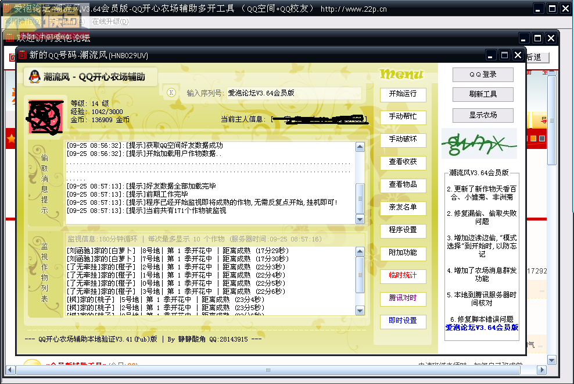Open 查看收获 from the Menu column
574x384 pixels.
coord(403,162)
